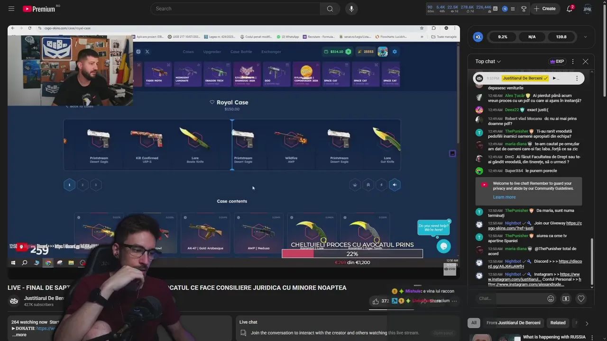This screenshot has height=341, width=607.
Task: Open the YouTube hamburger guide menu
Action: tap(11, 9)
